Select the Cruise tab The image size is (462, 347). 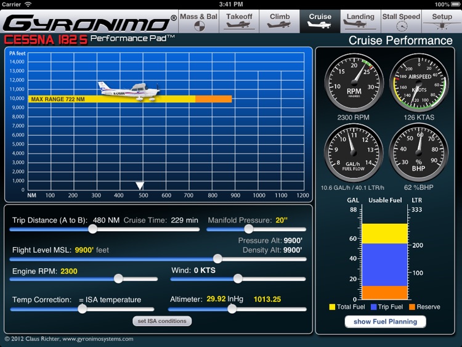pos(320,21)
